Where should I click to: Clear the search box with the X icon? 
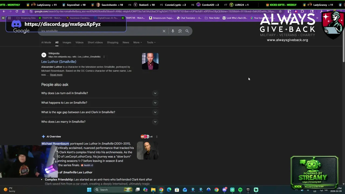coord(164,31)
